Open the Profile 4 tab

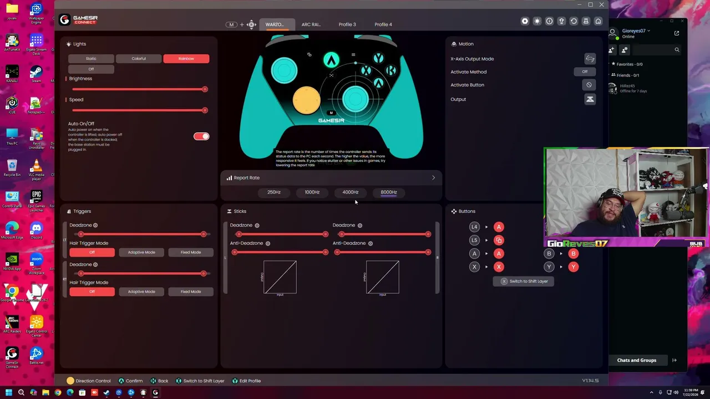(383, 25)
